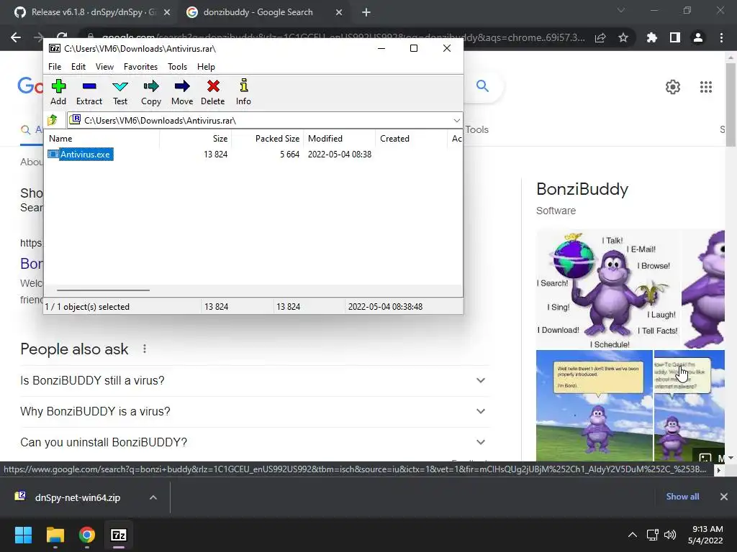
Task: Show hidden system tray icons
Action: 633,535
